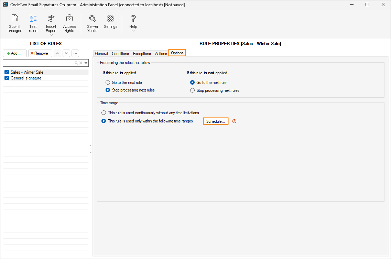Open the Help menu
The height and width of the screenshot is (259, 391).
pyautogui.click(x=133, y=23)
